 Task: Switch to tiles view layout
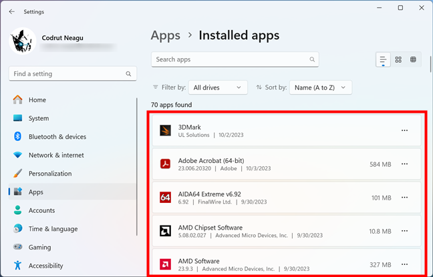[x=413, y=59]
